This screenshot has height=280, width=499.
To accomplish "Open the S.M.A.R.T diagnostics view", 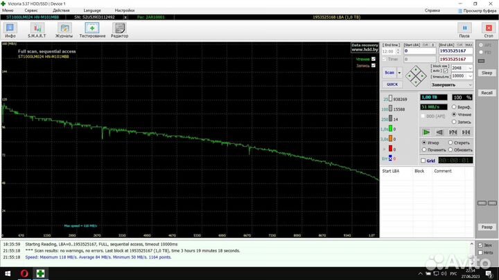I will pyautogui.click(x=37, y=30).
